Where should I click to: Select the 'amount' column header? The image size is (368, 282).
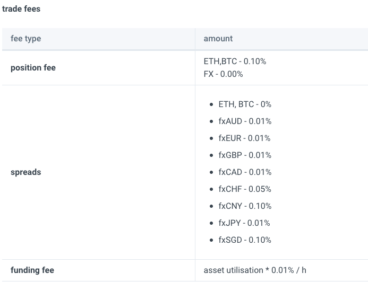point(218,39)
